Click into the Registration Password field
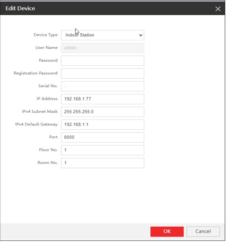Screen dimensions: 226x242 point(102,73)
